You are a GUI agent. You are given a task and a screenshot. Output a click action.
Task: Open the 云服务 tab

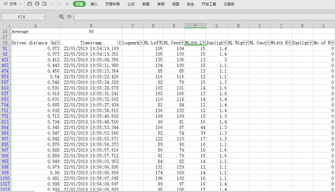click(x=229, y=4)
